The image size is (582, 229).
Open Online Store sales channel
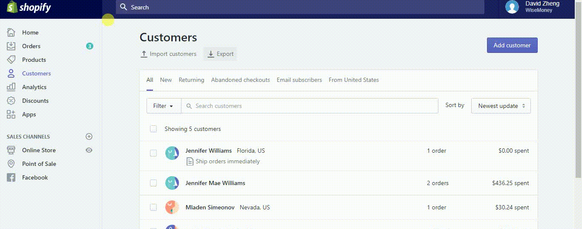click(39, 150)
